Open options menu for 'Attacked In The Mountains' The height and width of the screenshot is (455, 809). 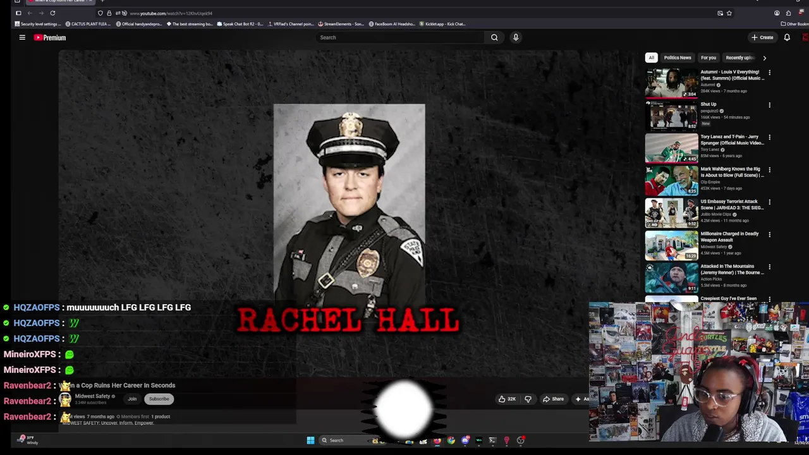tap(769, 267)
